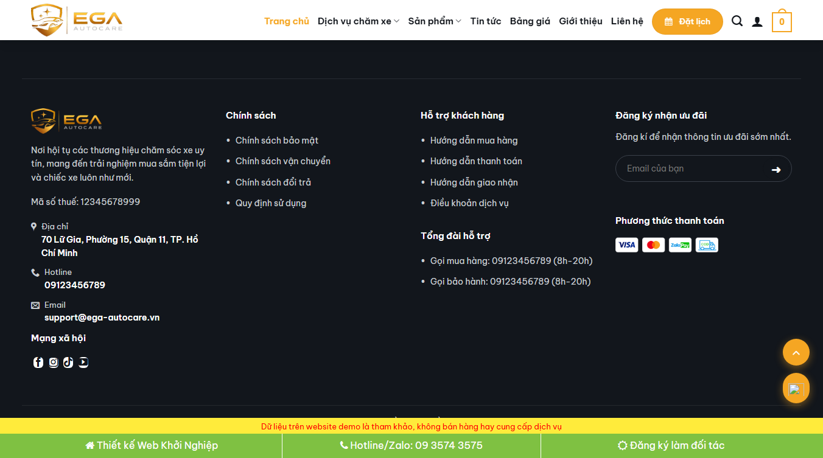This screenshot has height=458, width=823.
Task: Click the EGA Autocare footer logo
Action: [x=66, y=121]
